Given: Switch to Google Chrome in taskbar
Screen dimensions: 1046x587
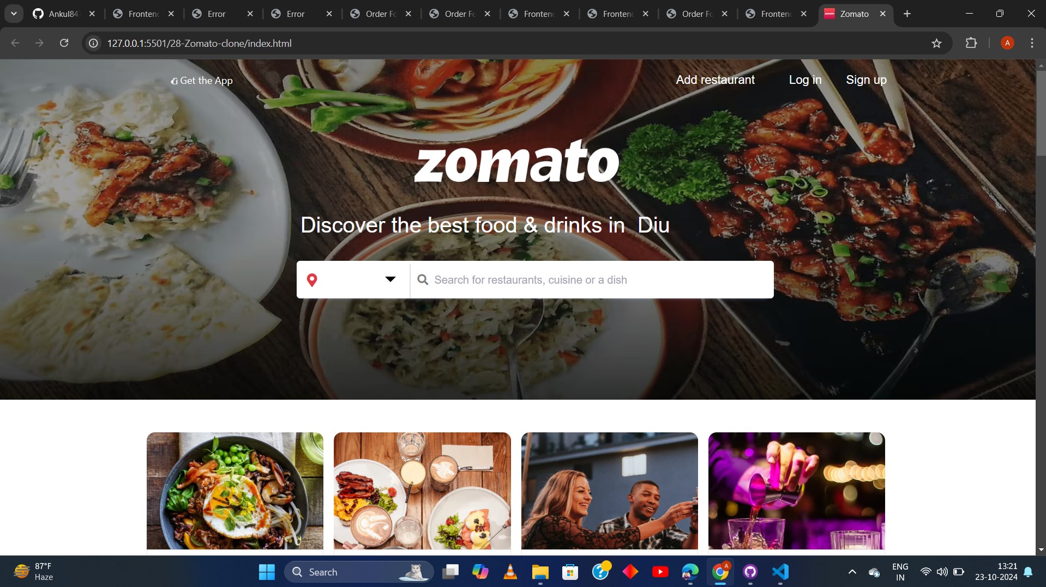Looking at the screenshot, I should tap(720, 572).
